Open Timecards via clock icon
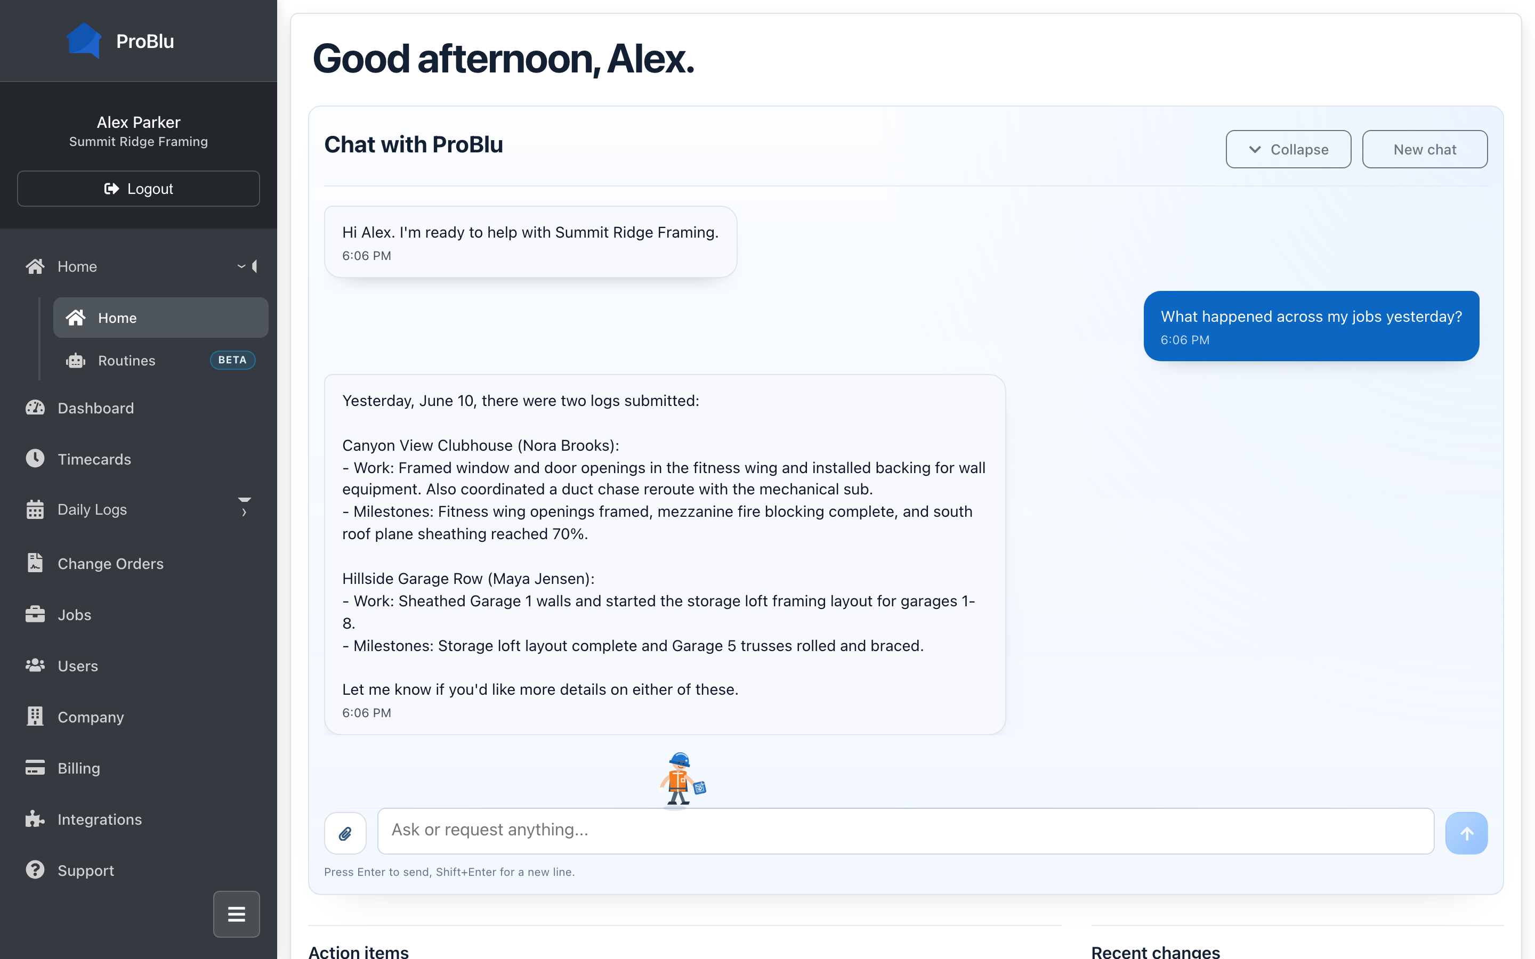Viewport: 1535px width, 959px height. click(x=35, y=459)
